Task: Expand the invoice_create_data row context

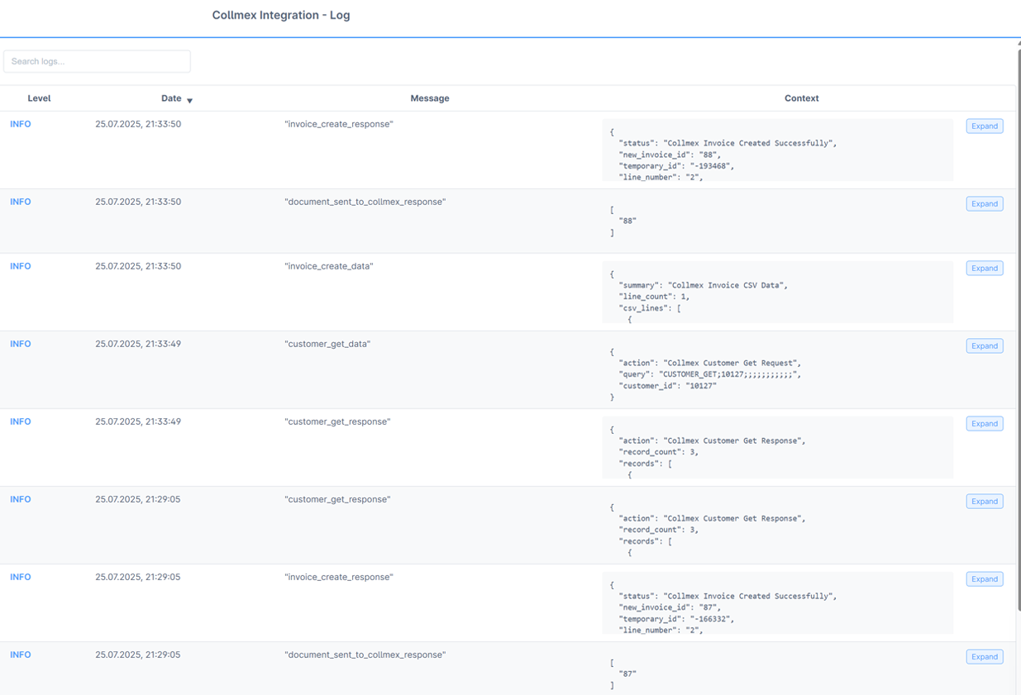Action: pos(985,269)
